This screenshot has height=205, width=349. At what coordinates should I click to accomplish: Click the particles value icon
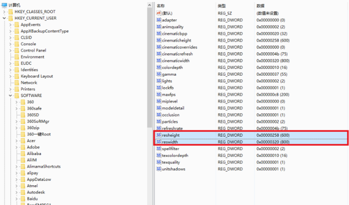pos(159,121)
